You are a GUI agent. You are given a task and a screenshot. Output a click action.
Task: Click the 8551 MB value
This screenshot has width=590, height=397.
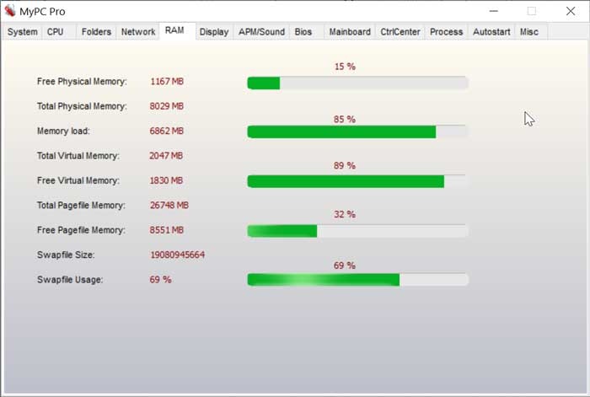pos(167,230)
